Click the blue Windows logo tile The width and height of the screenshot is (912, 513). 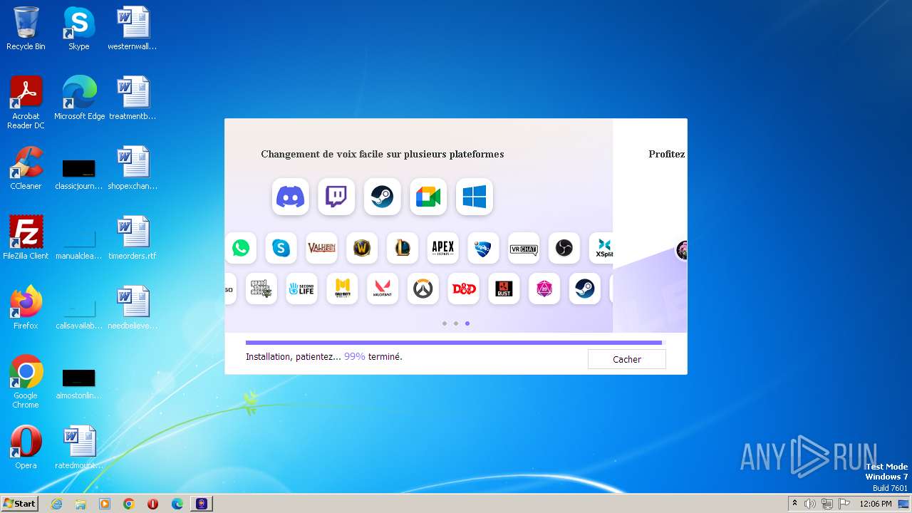(x=475, y=197)
